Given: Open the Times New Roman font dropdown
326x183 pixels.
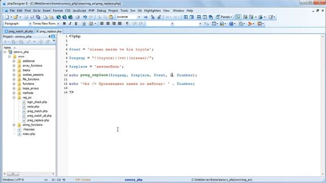Looking at the screenshot, I should click(x=58, y=24).
